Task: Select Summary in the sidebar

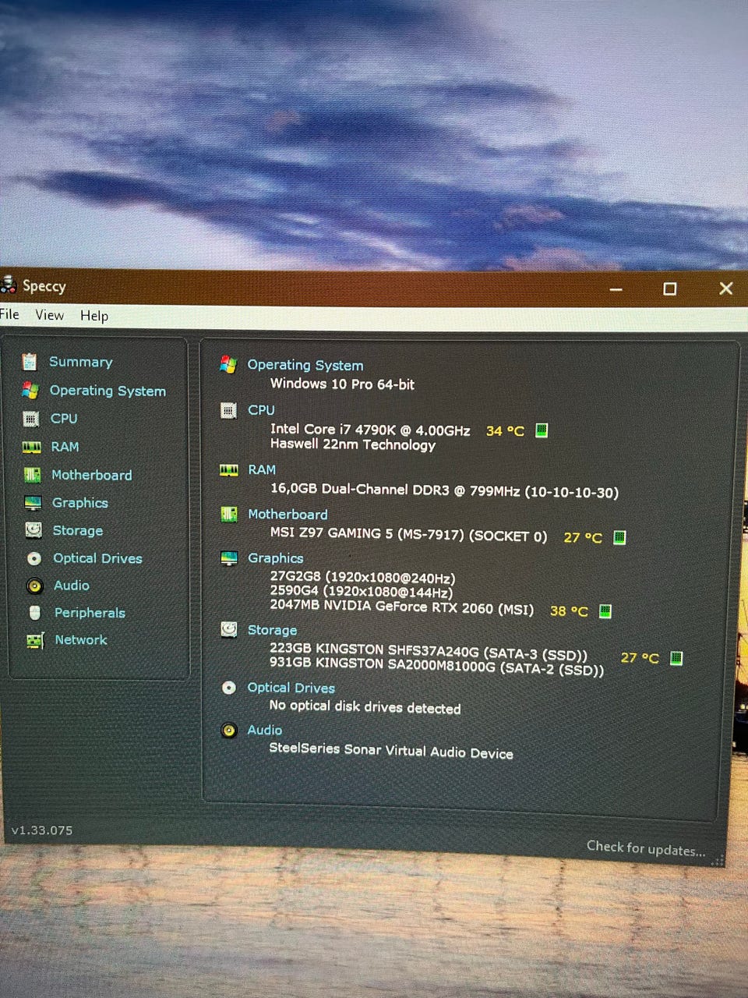Action: 80,362
